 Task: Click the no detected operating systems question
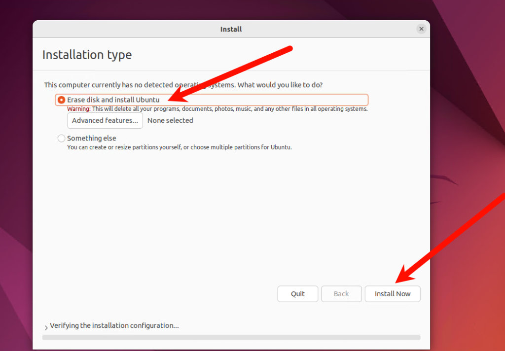click(x=183, y=85)
